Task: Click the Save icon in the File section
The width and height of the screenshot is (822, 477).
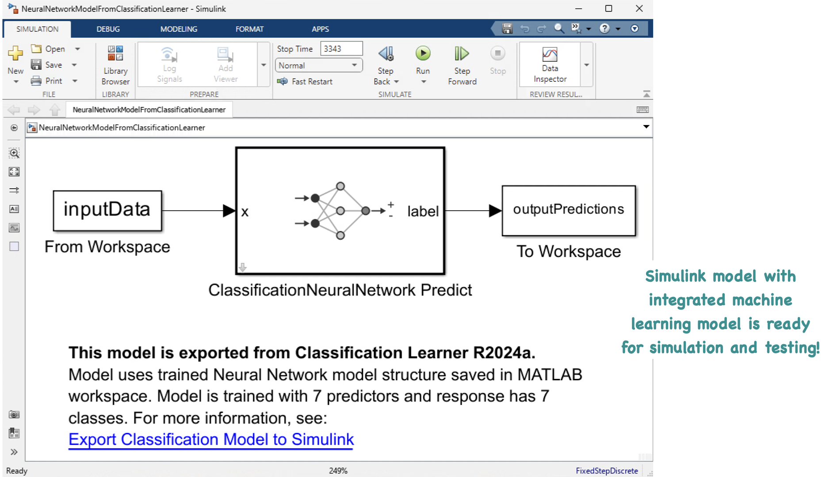Action: [36, 65]
